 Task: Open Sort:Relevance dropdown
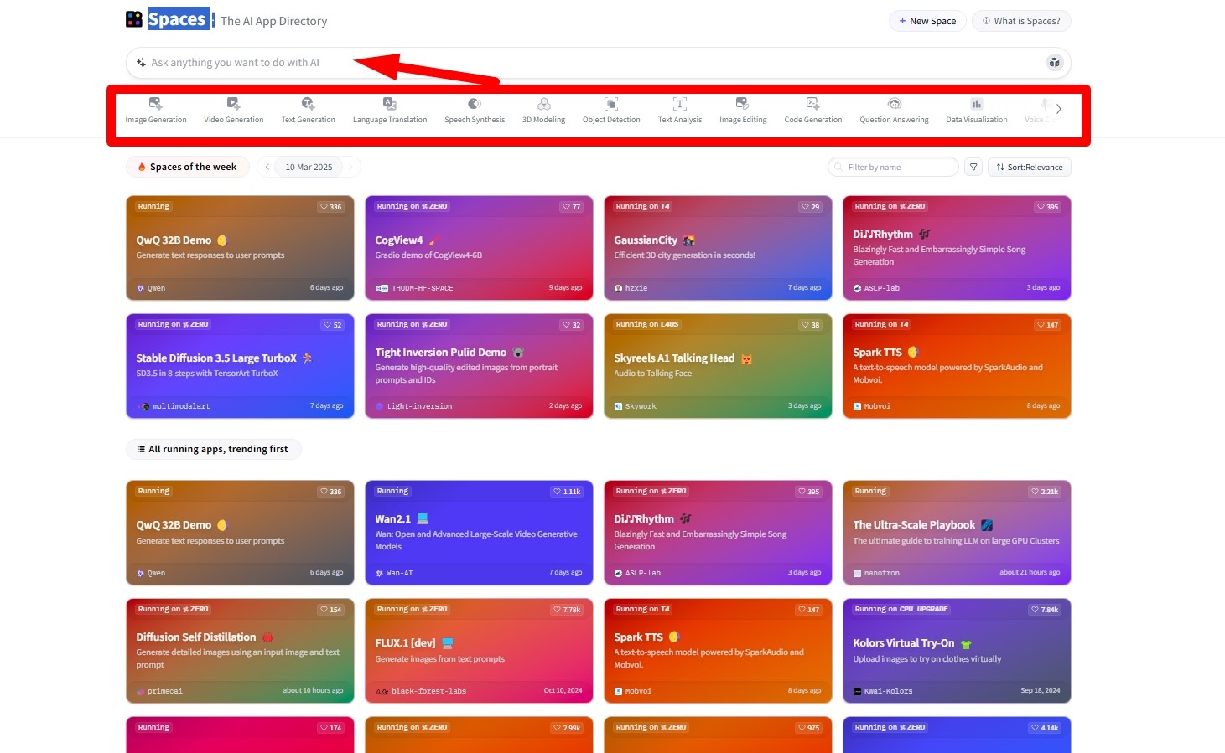pos(1030,167)
